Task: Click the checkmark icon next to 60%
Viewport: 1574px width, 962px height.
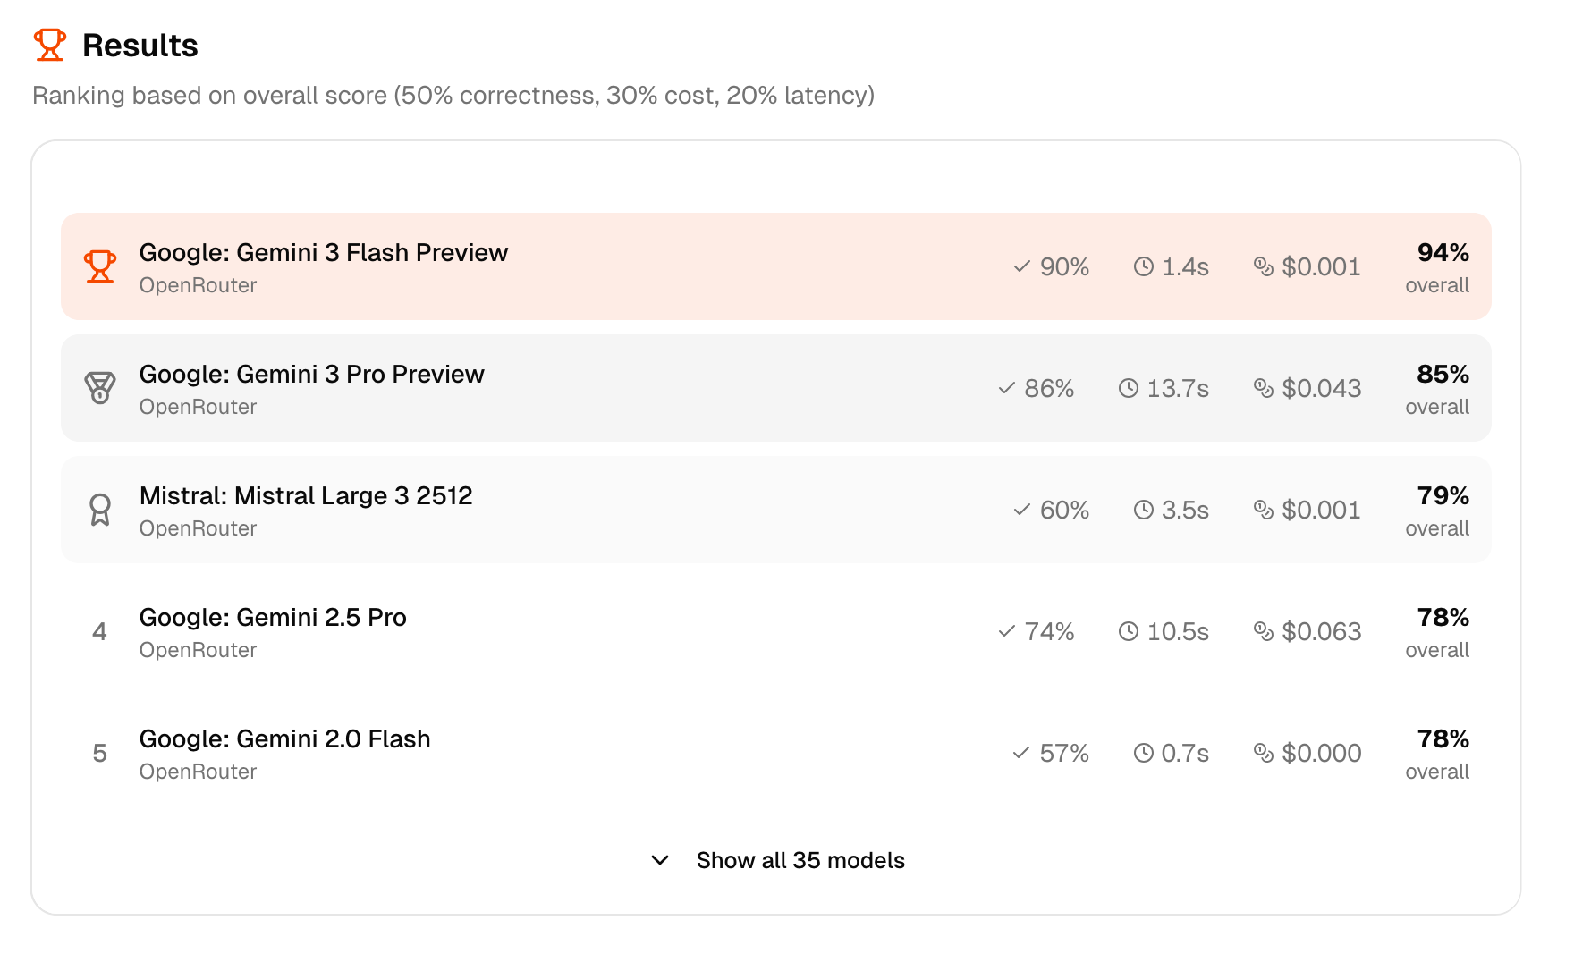Action: (x=1021, y=510)
